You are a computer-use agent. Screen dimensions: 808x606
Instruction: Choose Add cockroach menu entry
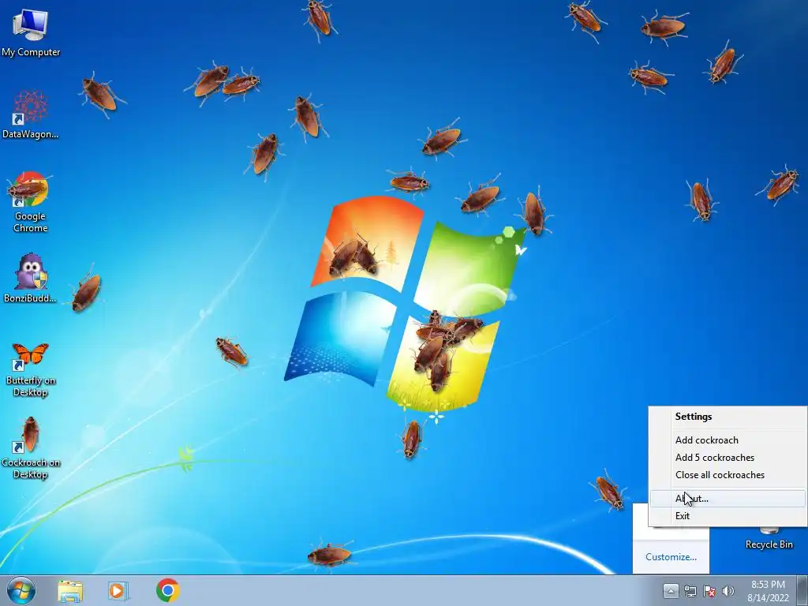pos(728,440)
